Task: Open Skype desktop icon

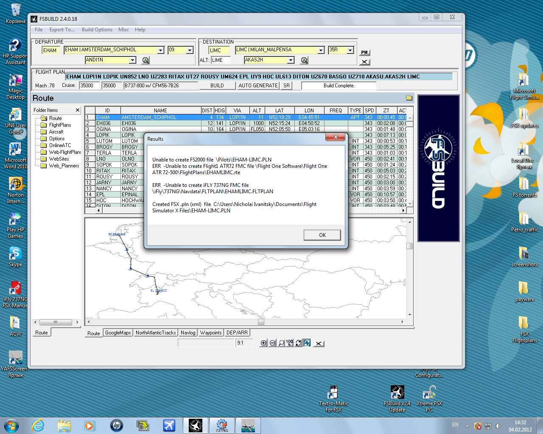Action: coord(15,257)
